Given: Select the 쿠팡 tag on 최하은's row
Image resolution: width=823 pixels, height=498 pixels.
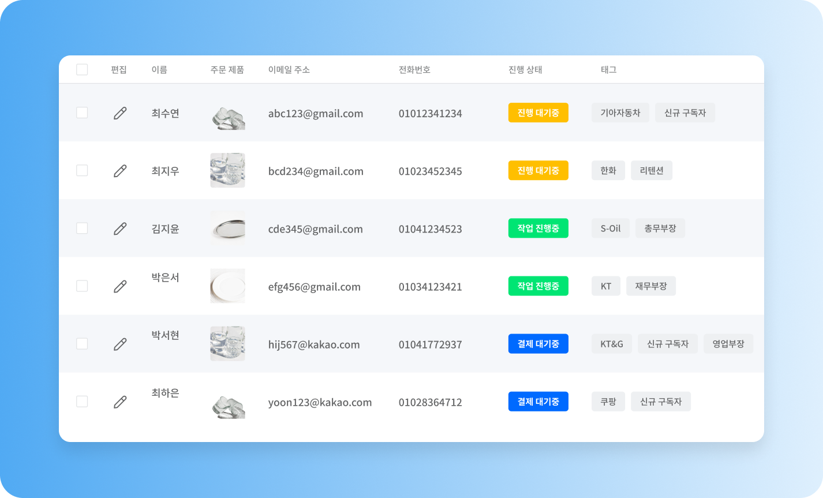Looking at the screenshot, I should point(608,401).
